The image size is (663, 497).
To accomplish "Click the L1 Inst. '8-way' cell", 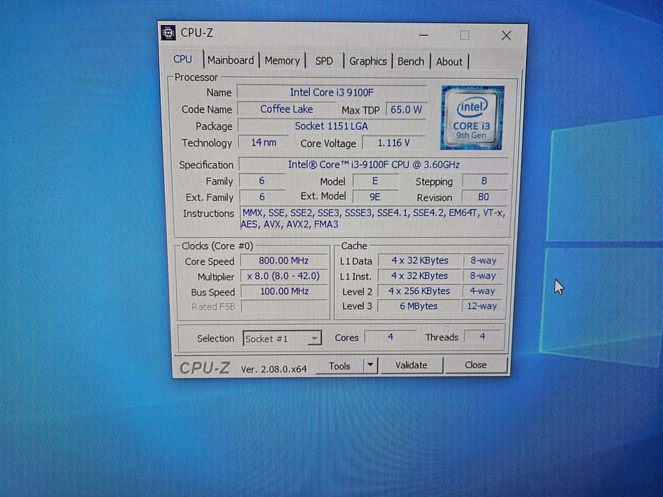I will pos(483,276).
